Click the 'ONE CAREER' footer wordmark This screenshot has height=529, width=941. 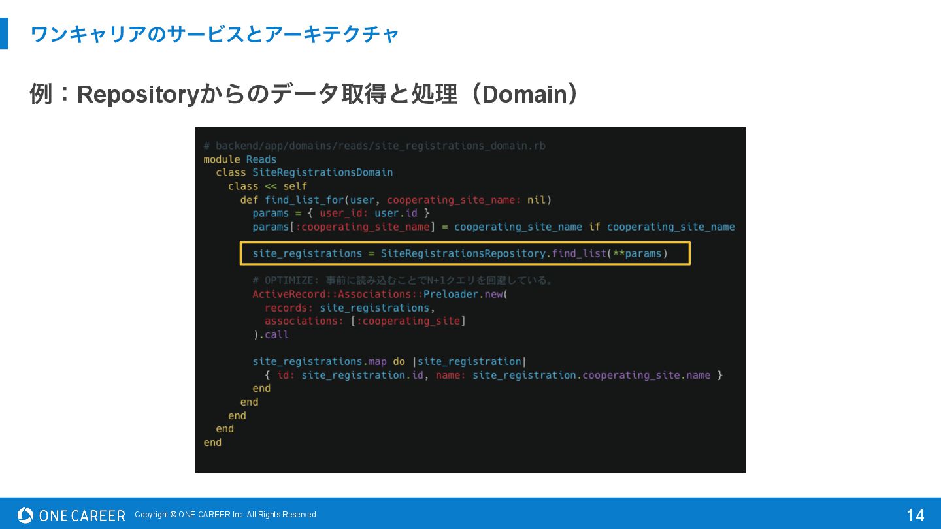(82, 515)
